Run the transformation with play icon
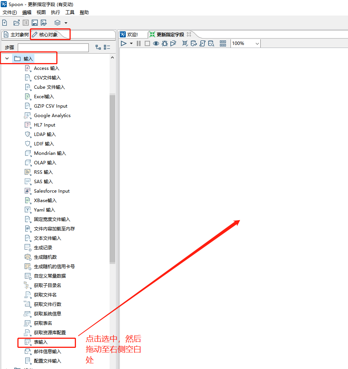The width and height of the screenshot is (348, 369). coord(124,43)
